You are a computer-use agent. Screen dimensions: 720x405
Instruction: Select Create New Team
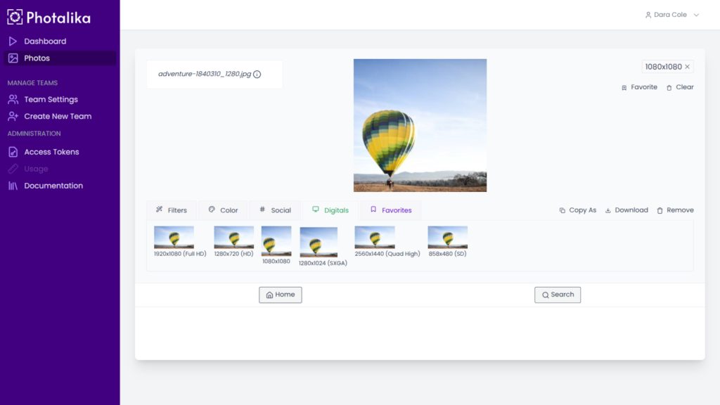pyautogui.click(x=58, y=117)
